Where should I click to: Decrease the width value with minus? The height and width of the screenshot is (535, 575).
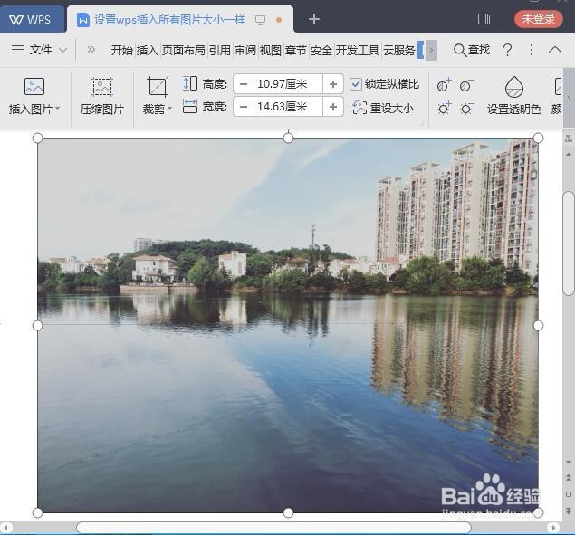tap(244, 107)
